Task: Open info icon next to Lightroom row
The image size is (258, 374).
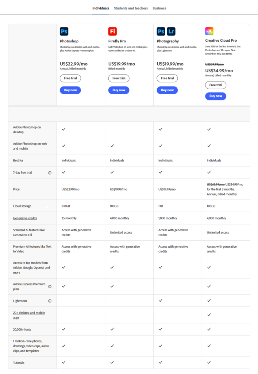Action: point(50,301)
